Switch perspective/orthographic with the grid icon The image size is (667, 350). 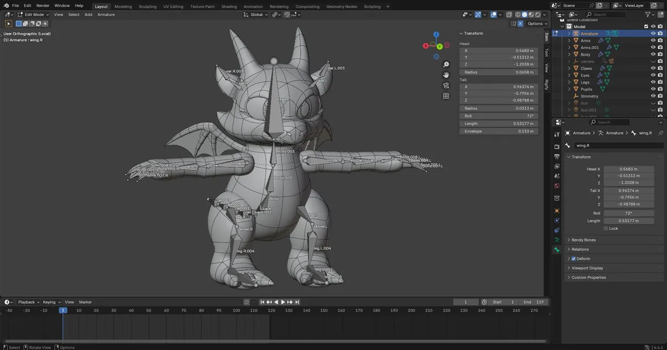pyautogui.click(x=446, y=96)
